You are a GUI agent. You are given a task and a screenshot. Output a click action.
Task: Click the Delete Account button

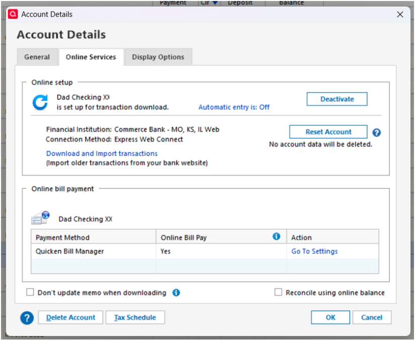coord(71,317)
